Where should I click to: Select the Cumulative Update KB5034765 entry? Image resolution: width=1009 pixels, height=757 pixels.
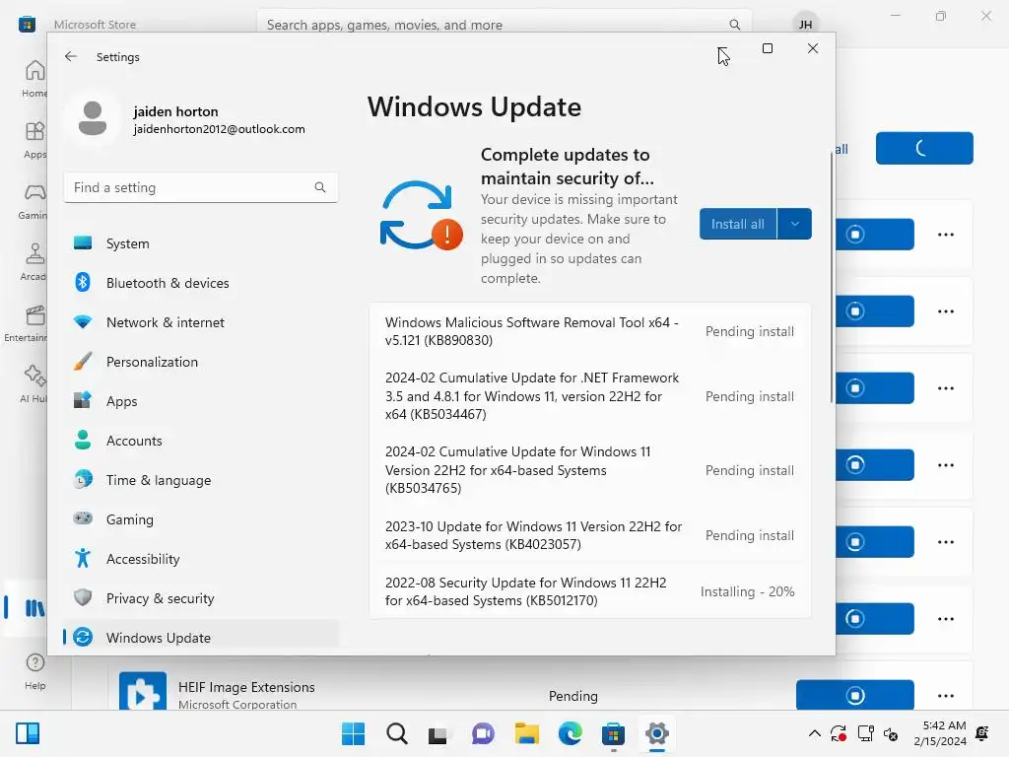(590, 470)
